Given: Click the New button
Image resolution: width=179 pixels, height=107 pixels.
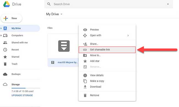Looking at the screenshot, I should point(11,18).
